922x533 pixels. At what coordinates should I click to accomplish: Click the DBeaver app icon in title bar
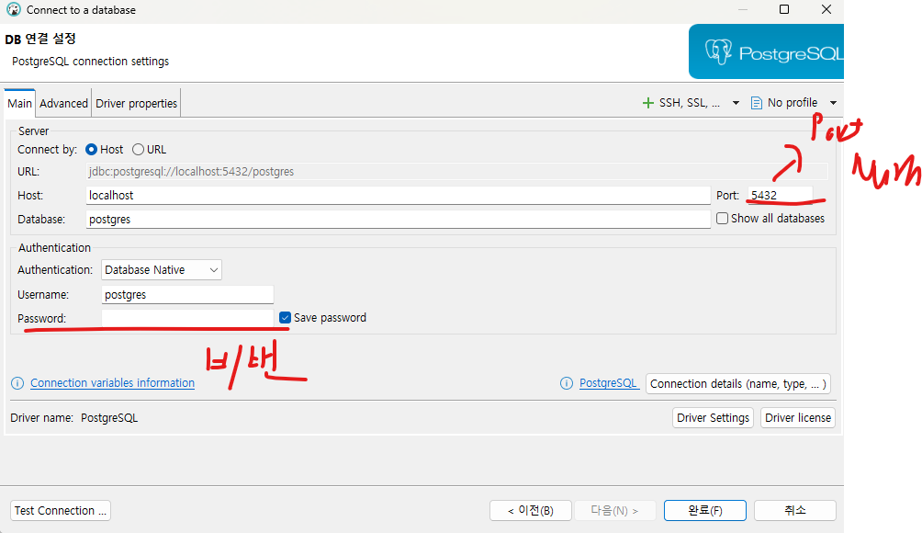point(13,9)
